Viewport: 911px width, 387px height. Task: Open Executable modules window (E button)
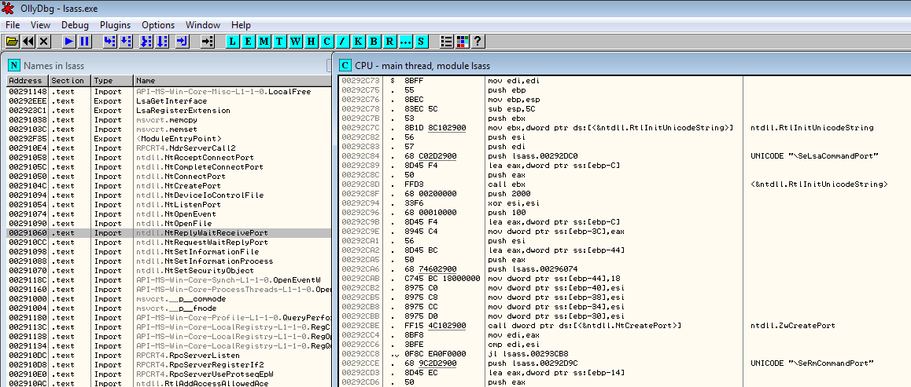[x=249, y=41]
